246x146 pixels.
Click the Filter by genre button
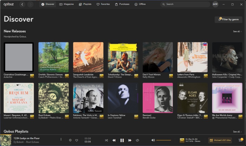[x=228, y=19]
